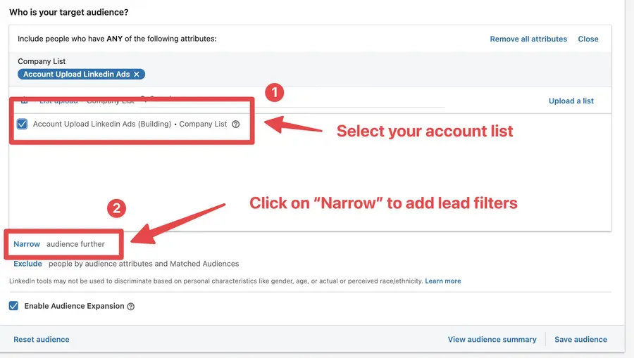Screen dimensions: 634x358
Task: Click Exclude people link
Action: [27, 264]
